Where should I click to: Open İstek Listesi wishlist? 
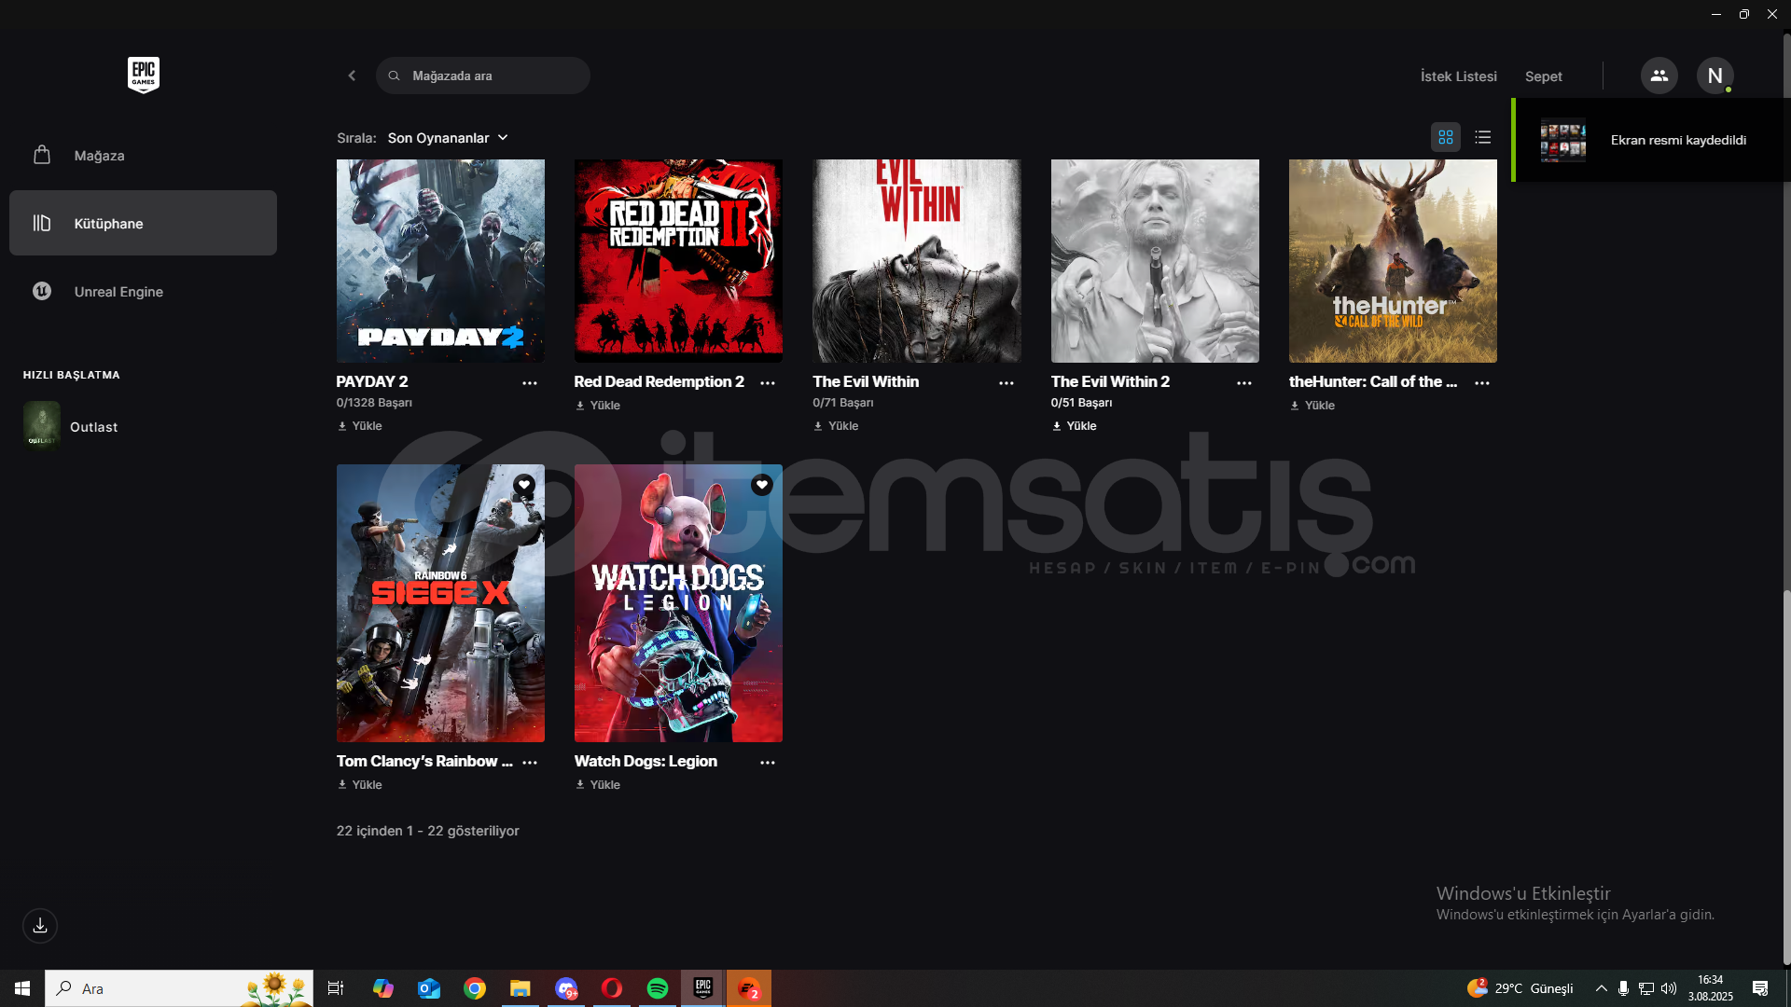[x=1458, y=76]
